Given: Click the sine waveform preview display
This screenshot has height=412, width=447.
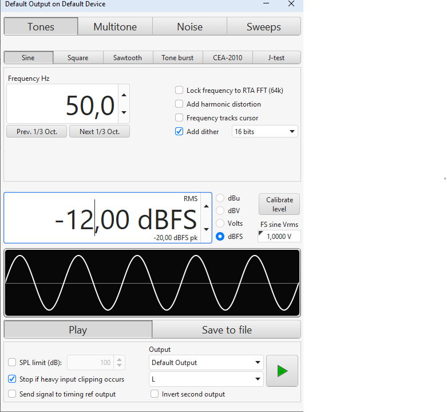Looking at the screenshot, I should (152, 283).
